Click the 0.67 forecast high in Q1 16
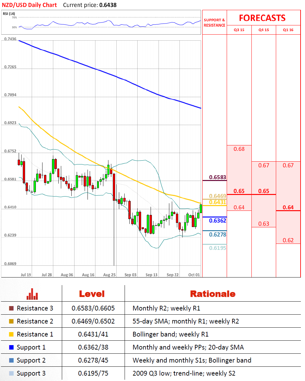 click(288, 165)
